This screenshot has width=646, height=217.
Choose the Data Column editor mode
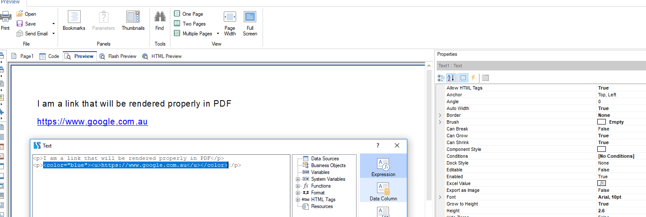point(383,191)
